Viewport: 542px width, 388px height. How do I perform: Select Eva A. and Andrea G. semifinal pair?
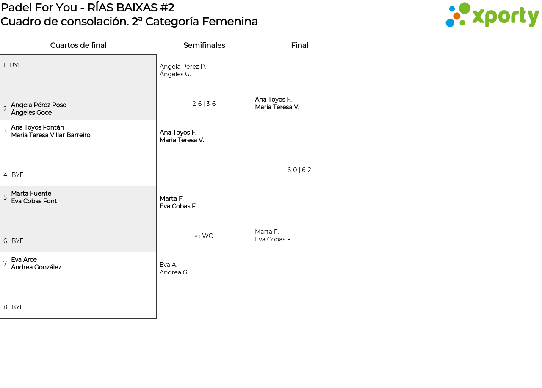coord(174,269)
